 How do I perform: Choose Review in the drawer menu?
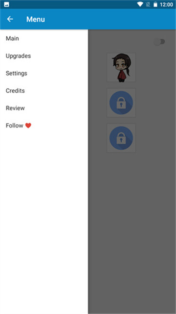pyautogui.click(x=44, y=108)
